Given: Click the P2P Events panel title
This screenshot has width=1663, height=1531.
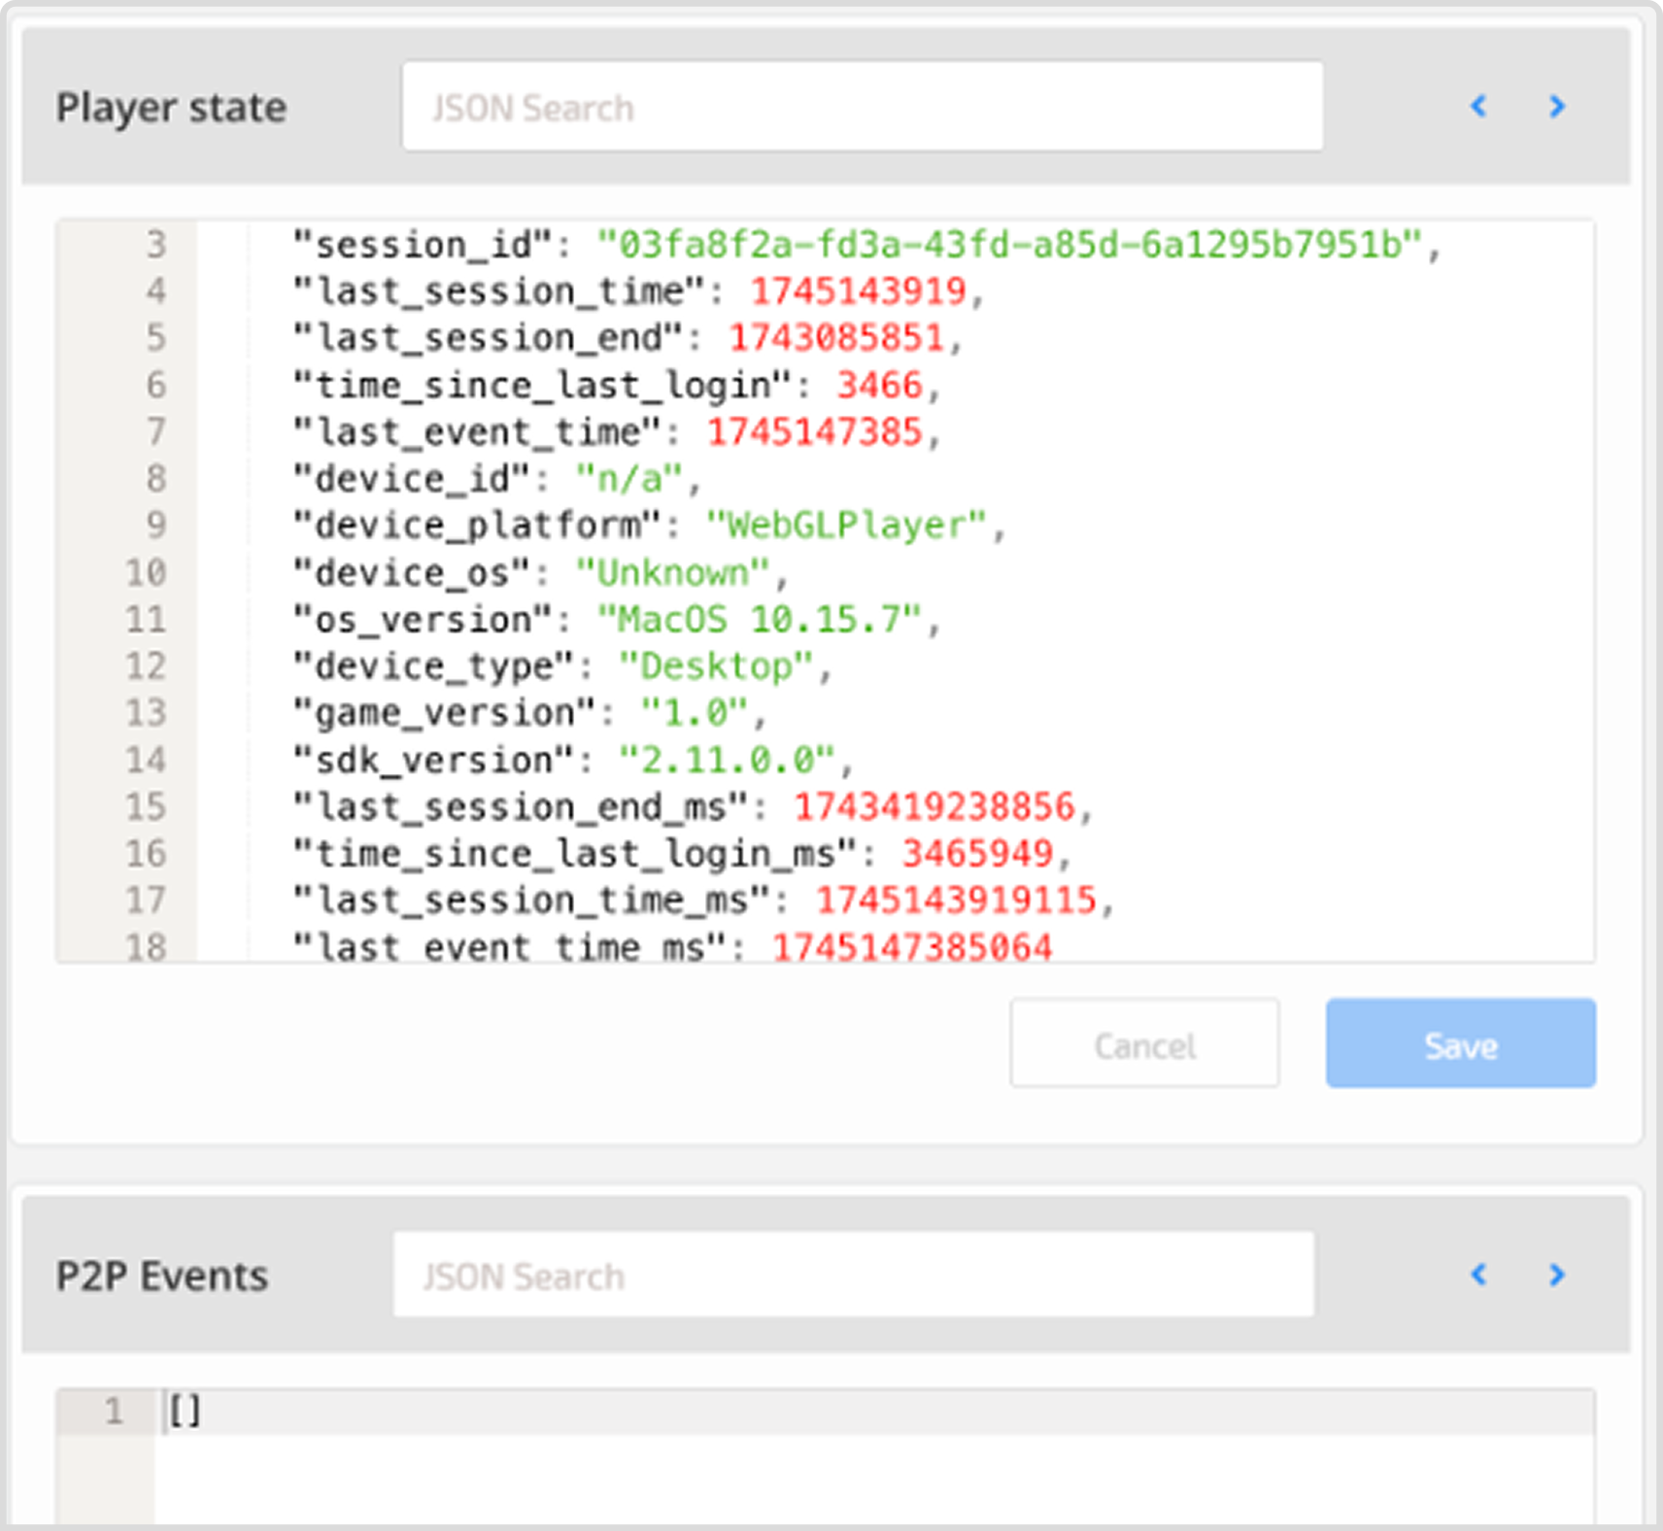Looking at the screenshot, I should tap(162, 1276).
